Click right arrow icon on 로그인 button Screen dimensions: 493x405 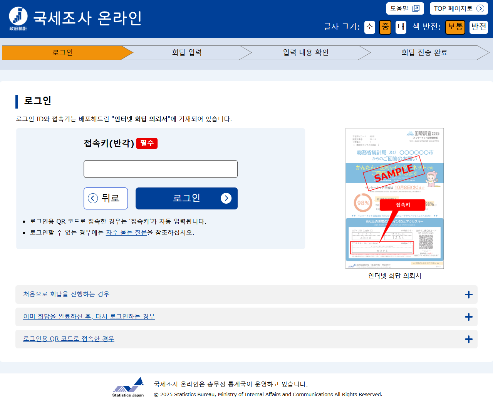(226, 198)
